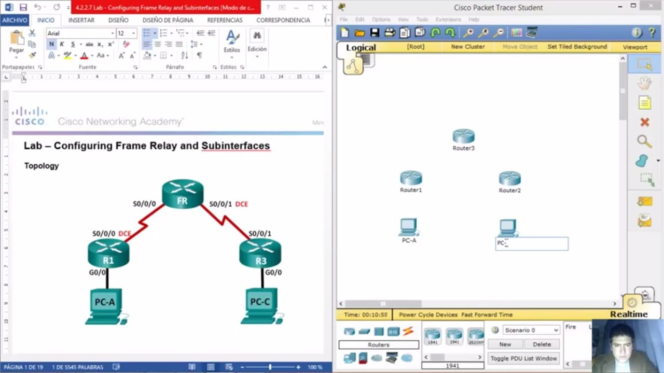Viewport: 664px width, 373px height.
Task: Open the CORRESPONDENCIA tab
Action: 283,20
